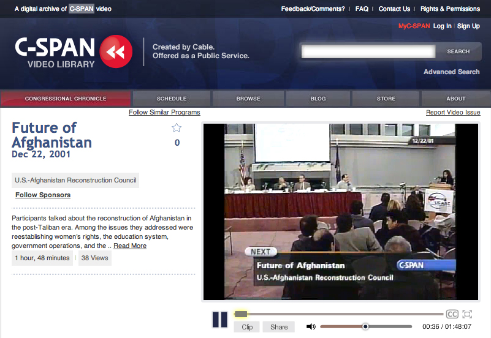Click the Future of Afghanistan title heading
491x338 pixels.
pyautogui.click(x=51, y=135)
